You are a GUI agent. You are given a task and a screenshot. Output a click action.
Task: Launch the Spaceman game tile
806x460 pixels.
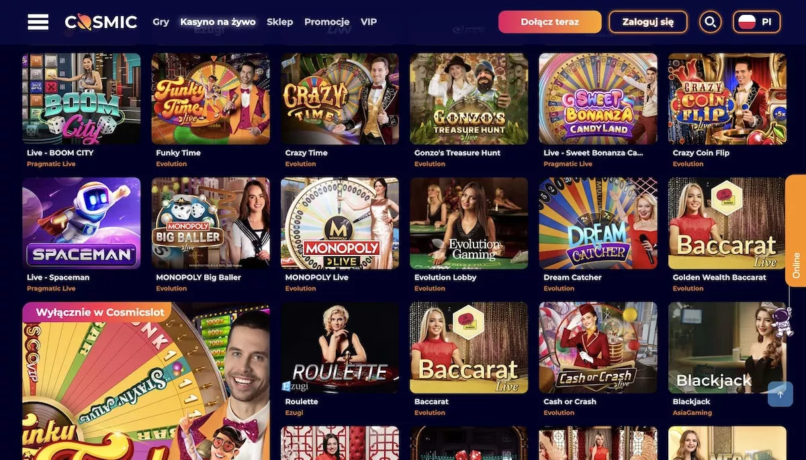point(81,223)
